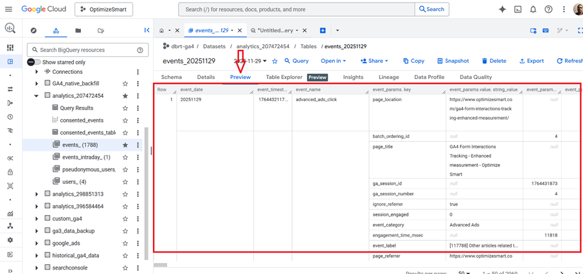Toggle Show starred only switch
The image size is (583, 274).
[x=34, y=62]
